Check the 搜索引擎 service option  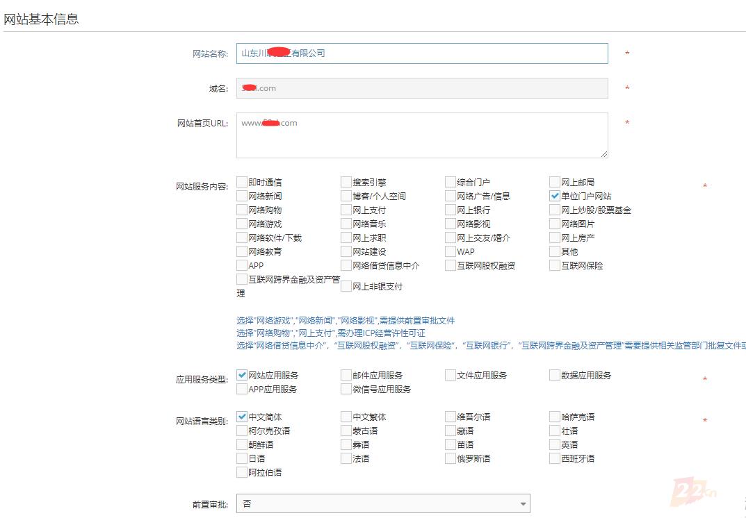346,181
